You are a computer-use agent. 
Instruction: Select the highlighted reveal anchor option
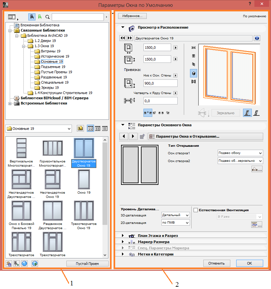tap(148, 113)
